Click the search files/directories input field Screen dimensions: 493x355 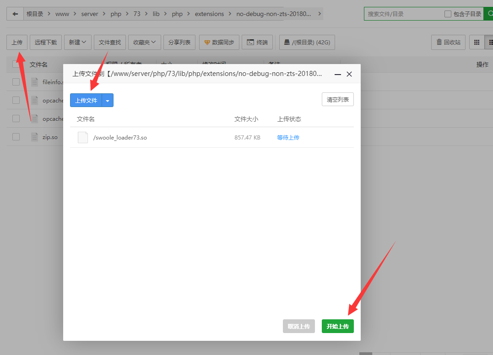tap(403, 14)
